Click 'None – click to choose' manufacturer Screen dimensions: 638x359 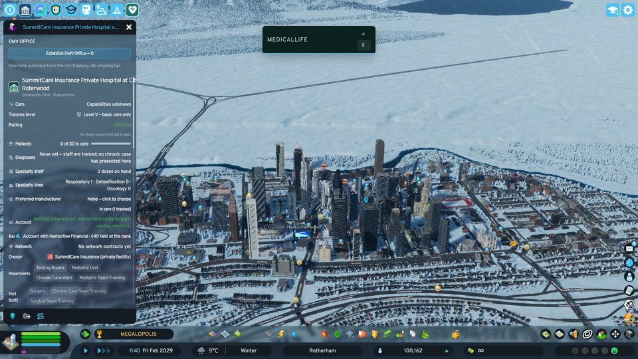pos(109,199)
